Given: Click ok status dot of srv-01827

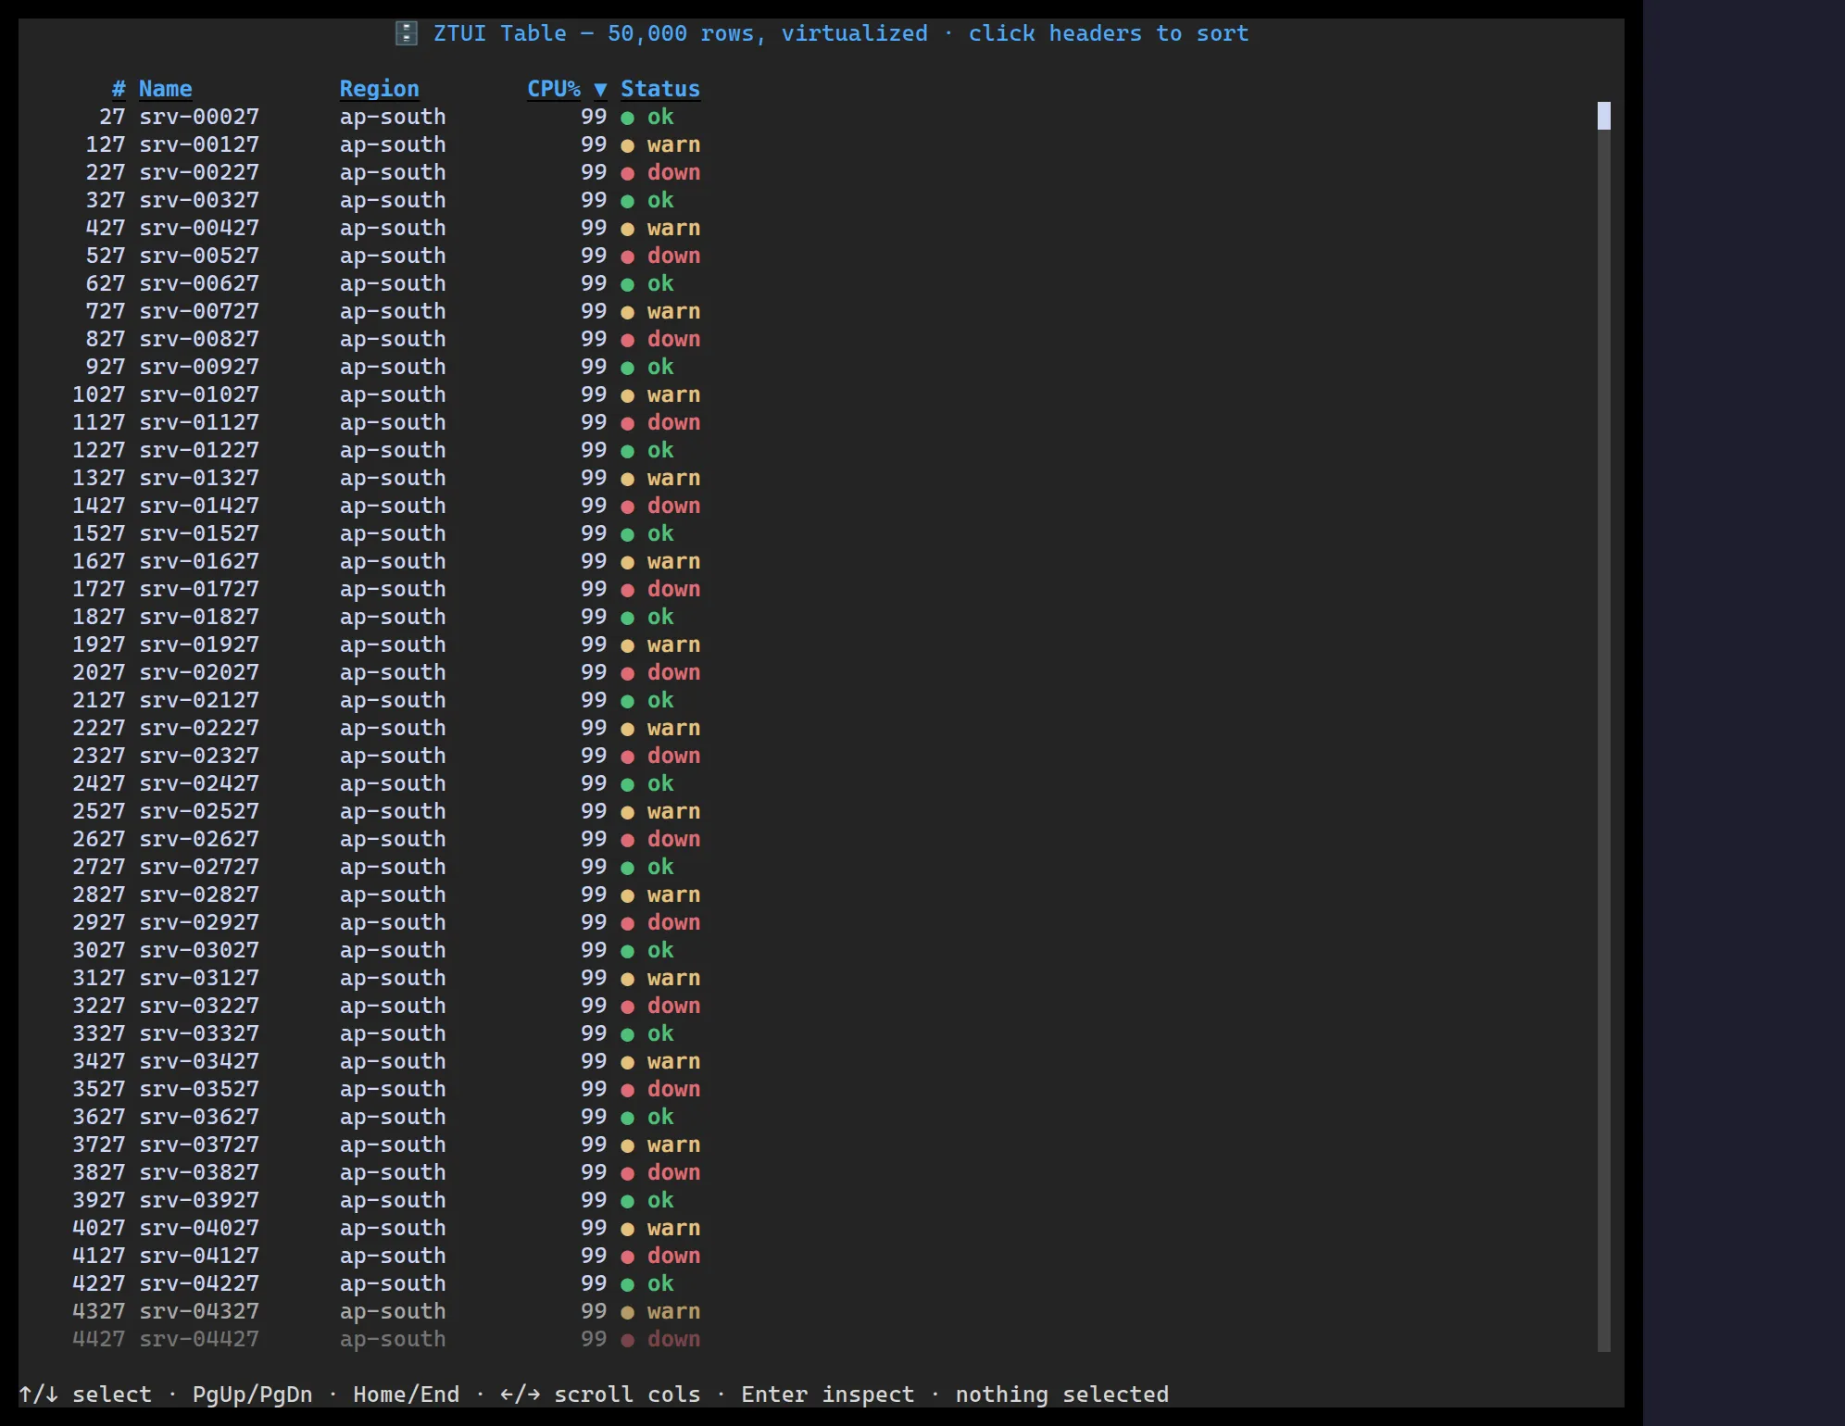Looking at the screenshot, I should [627, 618].
